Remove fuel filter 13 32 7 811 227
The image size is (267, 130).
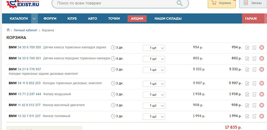[x=262, y=116]
